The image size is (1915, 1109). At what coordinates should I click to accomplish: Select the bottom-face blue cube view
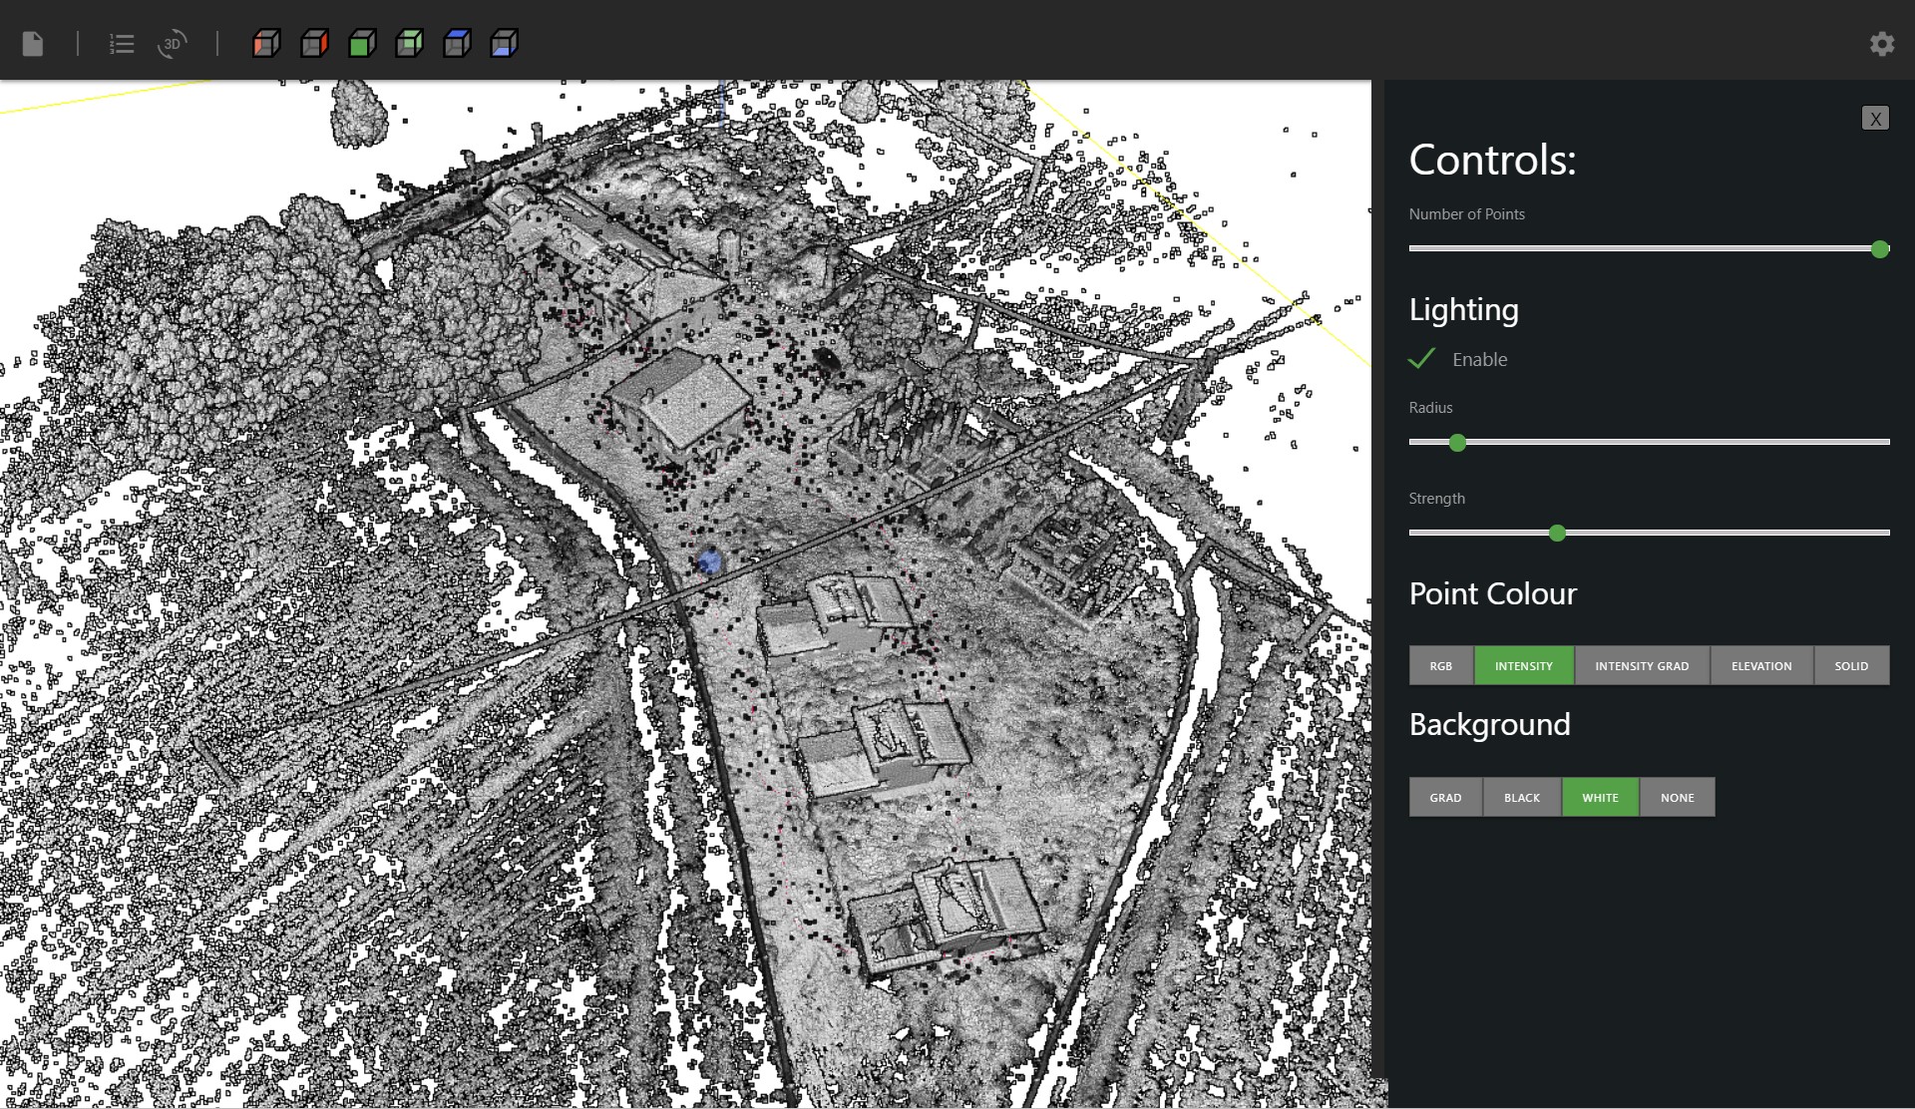504,44
